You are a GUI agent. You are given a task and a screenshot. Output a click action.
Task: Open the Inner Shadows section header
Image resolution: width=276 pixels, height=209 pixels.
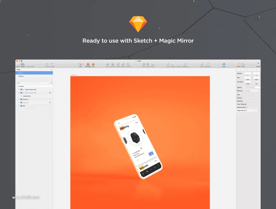[x=248, y=104]
